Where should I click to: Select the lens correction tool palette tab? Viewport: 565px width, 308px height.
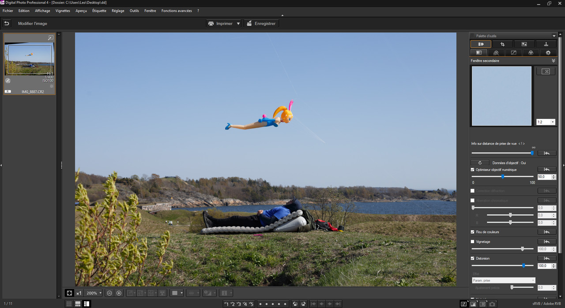(481, 44)
